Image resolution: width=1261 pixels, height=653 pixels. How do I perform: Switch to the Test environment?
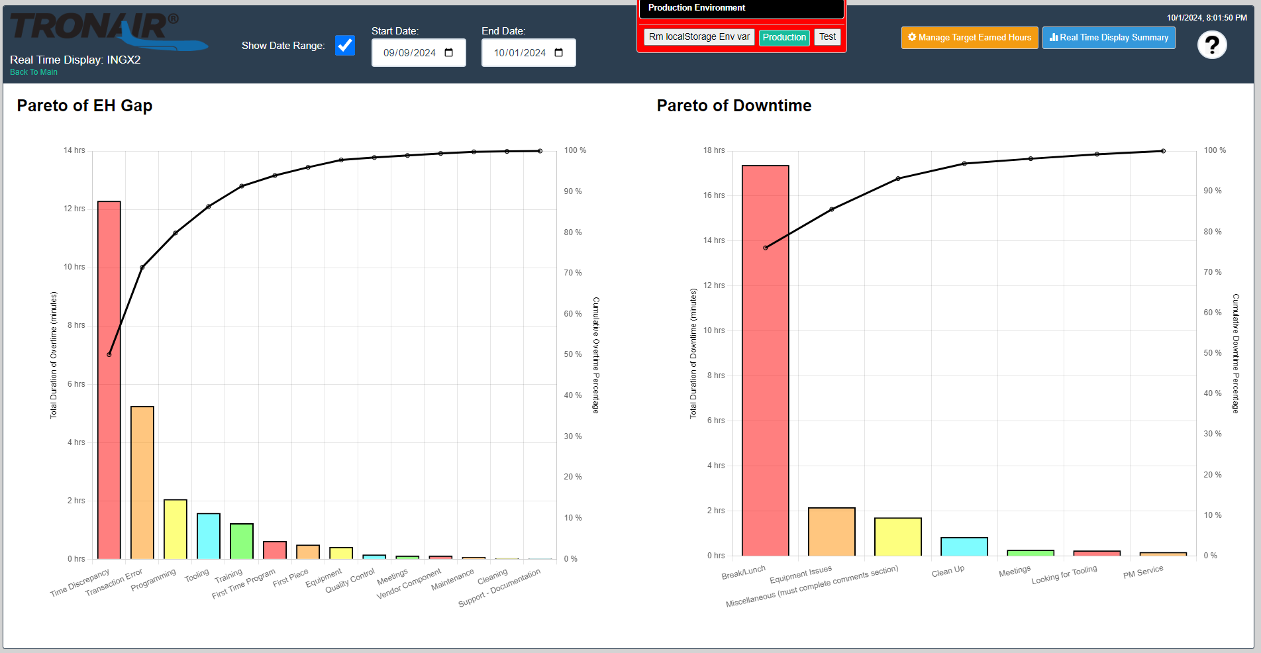pyautogui.click(x=827, y=37)
